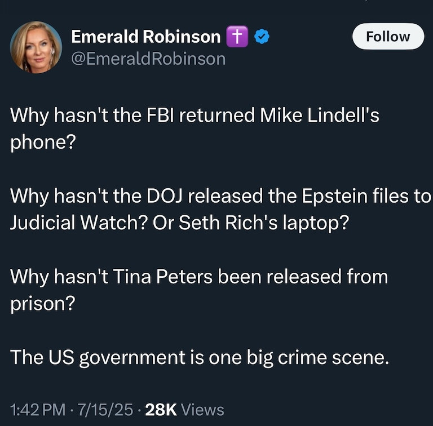The height and width of the screenshot is (426, 433).
Task: Open Emerald Robinson's profile photo
Action: click(36, 47)
